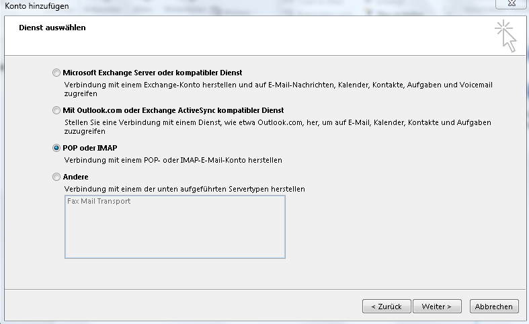Close the Konto hinzufügen dialog

512,3
